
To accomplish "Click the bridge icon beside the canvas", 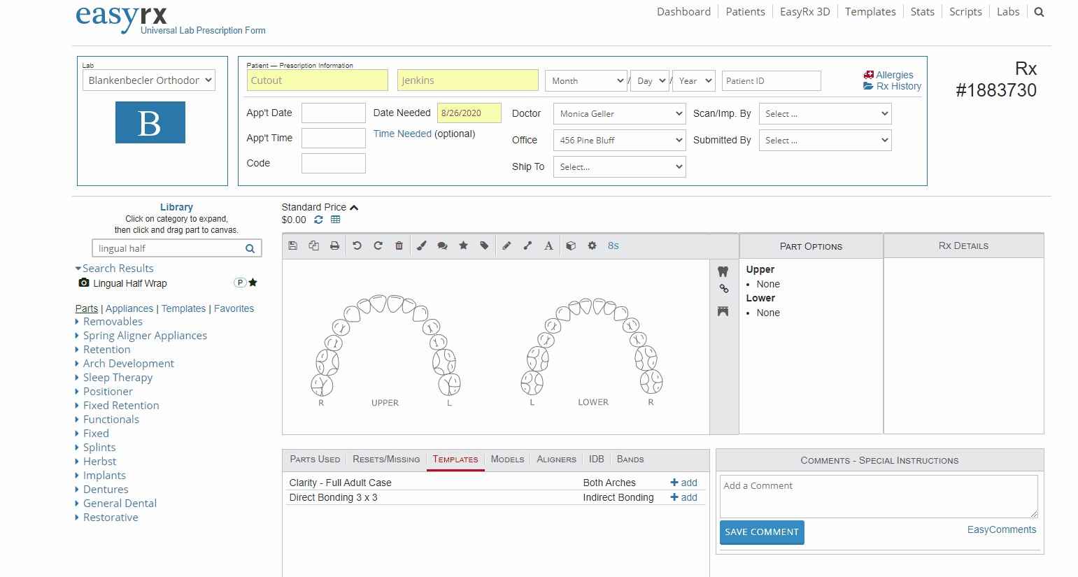I will pos(723,311).
